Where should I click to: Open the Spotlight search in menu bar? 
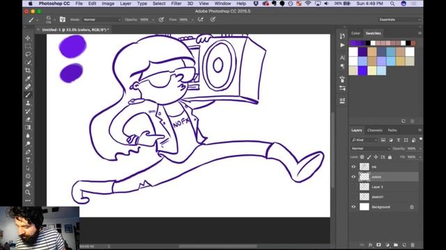(392, 3)
